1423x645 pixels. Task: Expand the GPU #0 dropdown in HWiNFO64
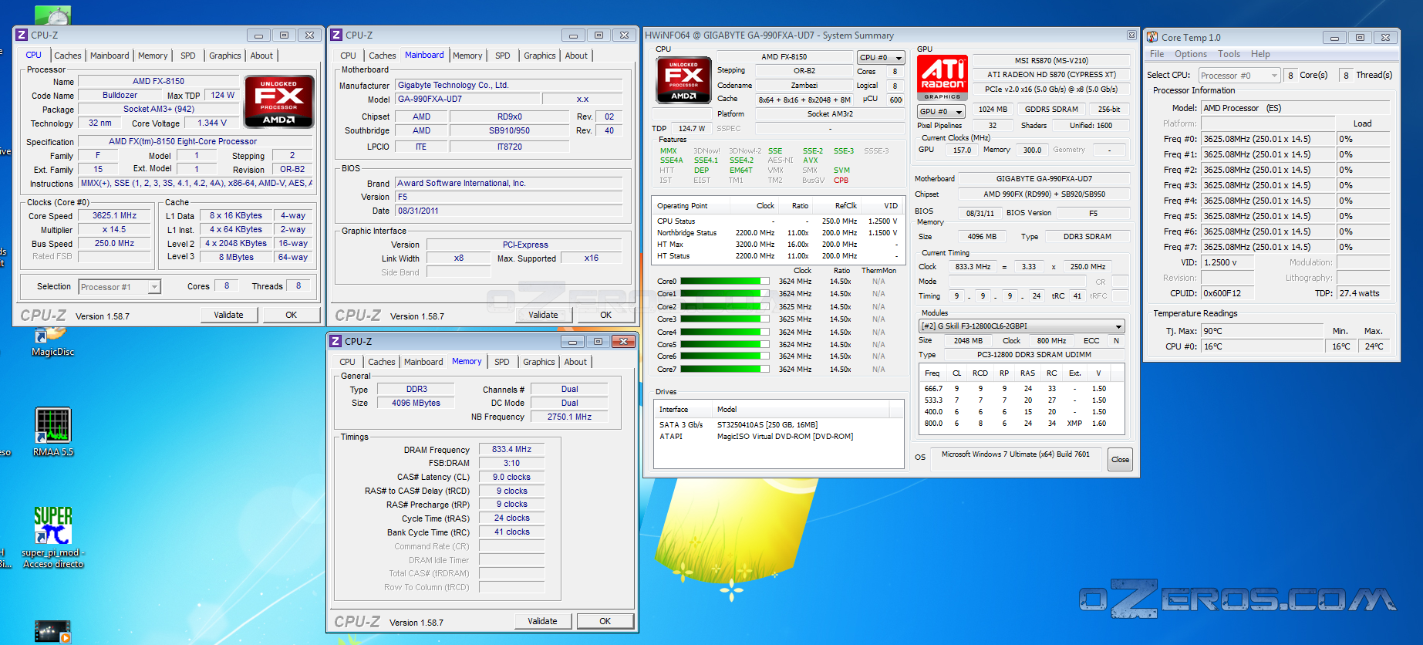tap(941, 112)
